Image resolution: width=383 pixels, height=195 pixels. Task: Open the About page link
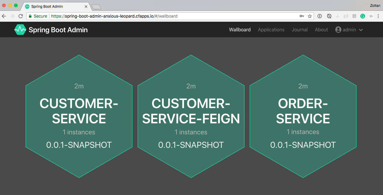(321, 30)
